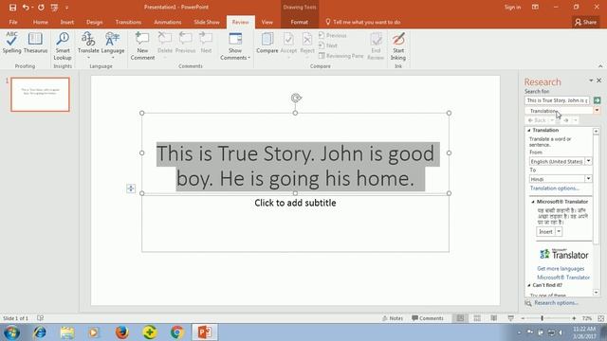
Task: Collapse the Microsoft Translator section
Action: click(x=533, y=202)
